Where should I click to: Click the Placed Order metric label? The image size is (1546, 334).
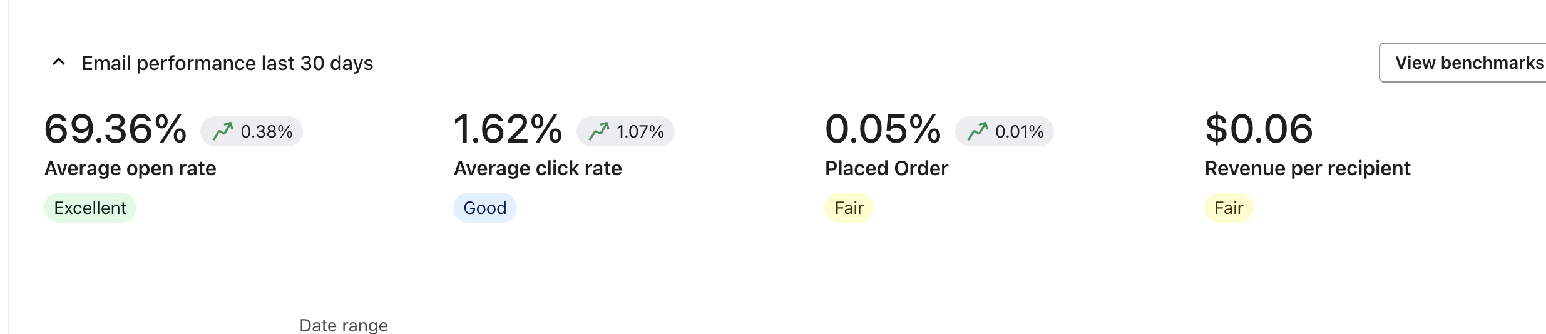coord(886,168)
